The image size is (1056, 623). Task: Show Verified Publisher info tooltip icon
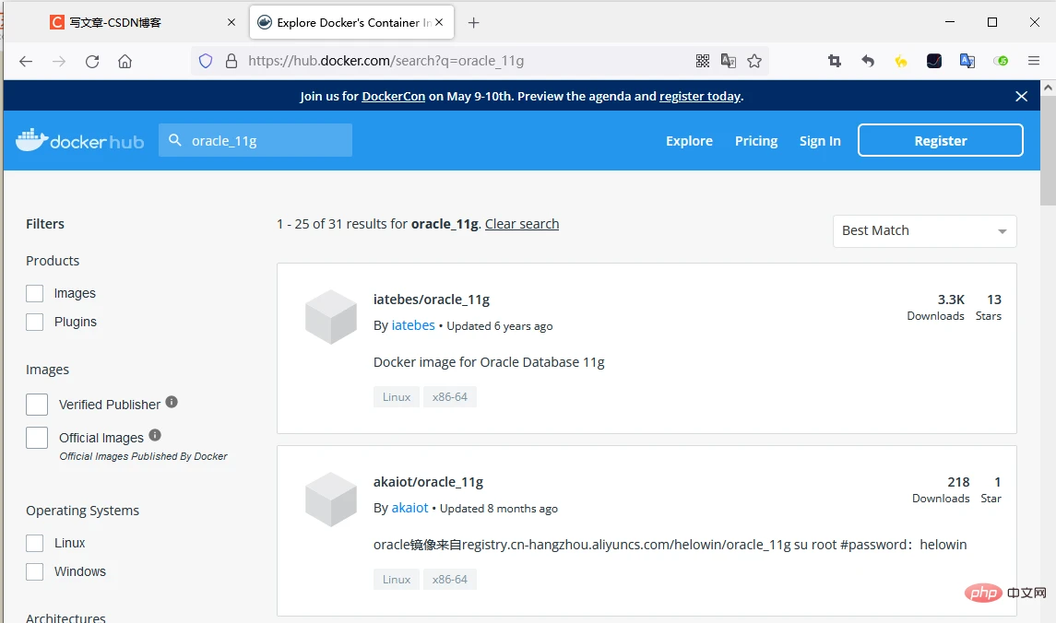coord(172,402)
